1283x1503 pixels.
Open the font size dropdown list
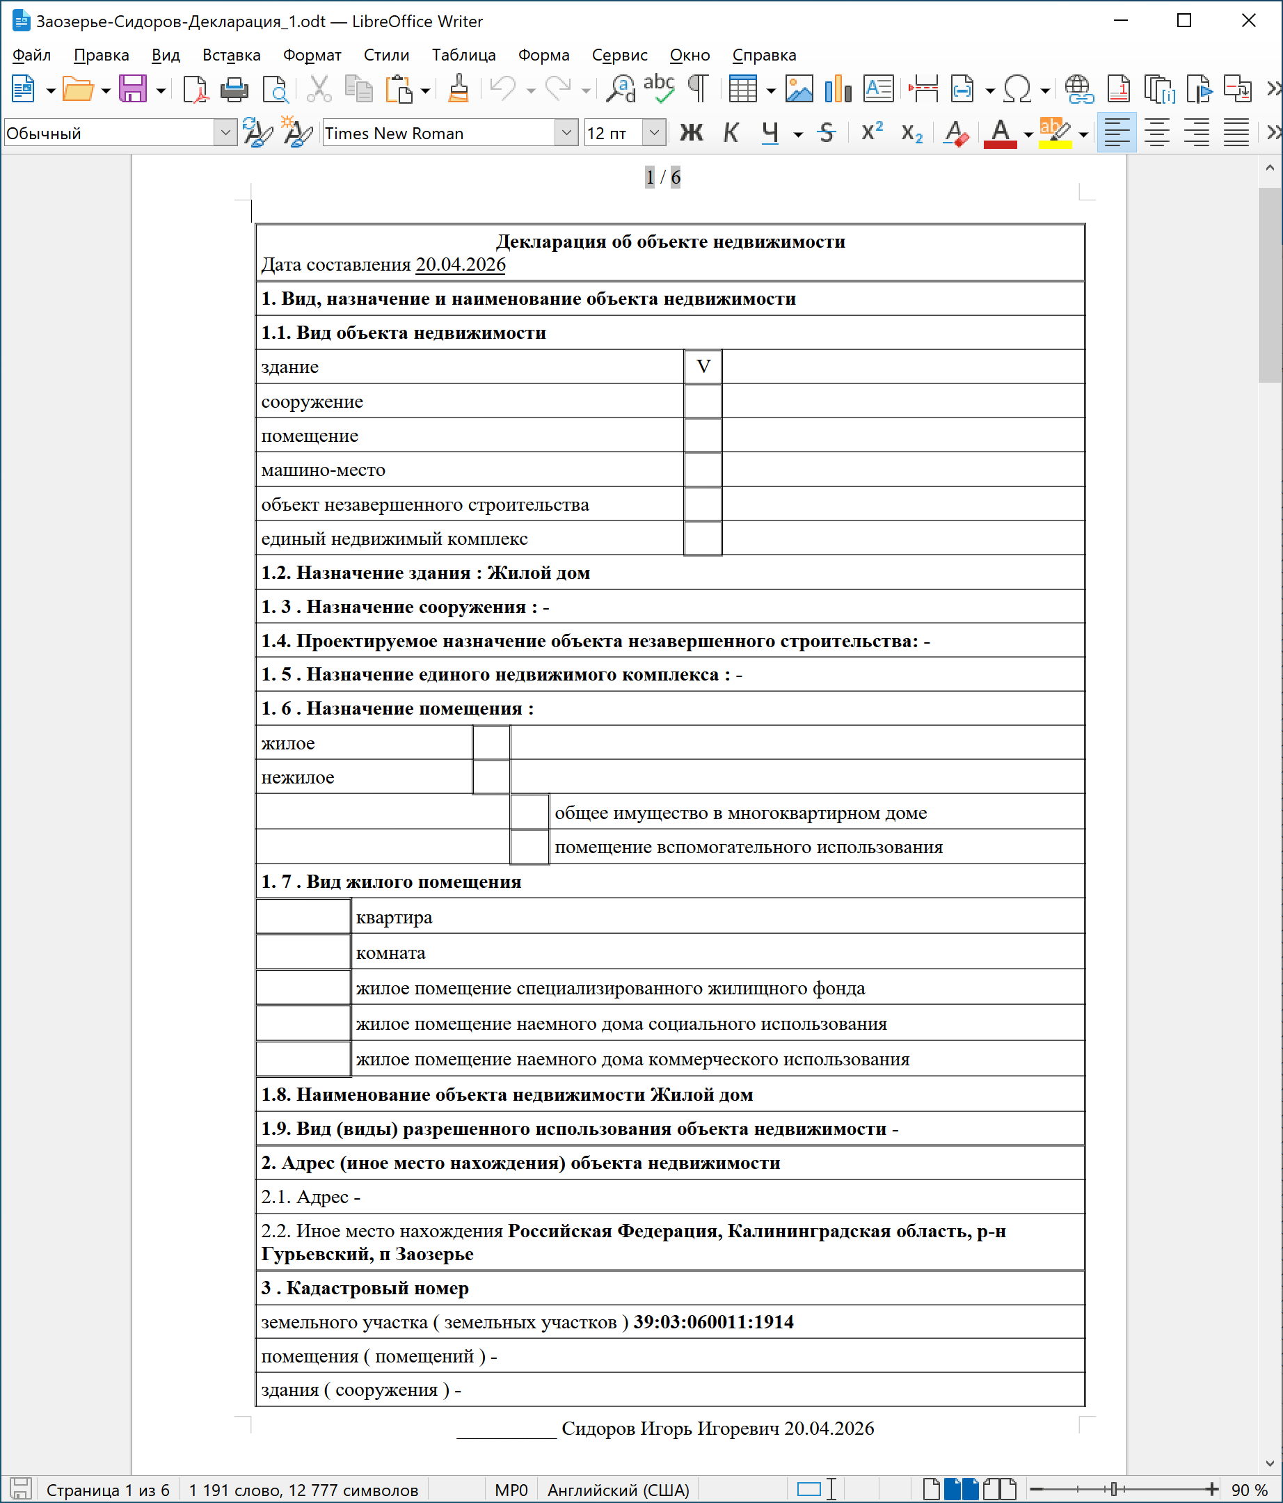click(654, 134)
